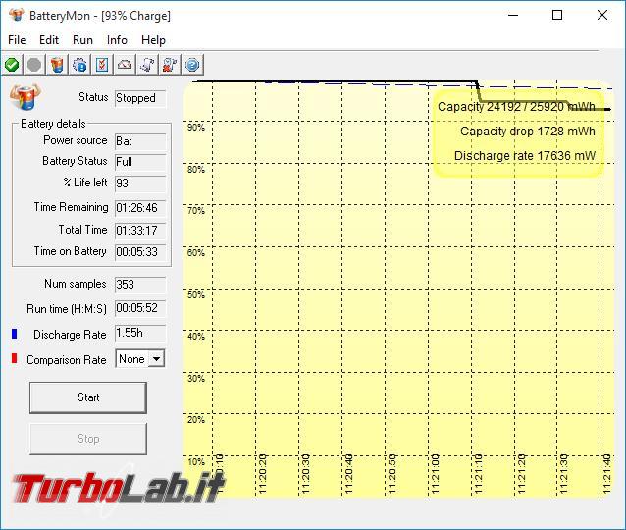Click the Total Time value 01:33:17
This screenshot has height=530, width=626.
pyautogui.click(x=140, y=231)
